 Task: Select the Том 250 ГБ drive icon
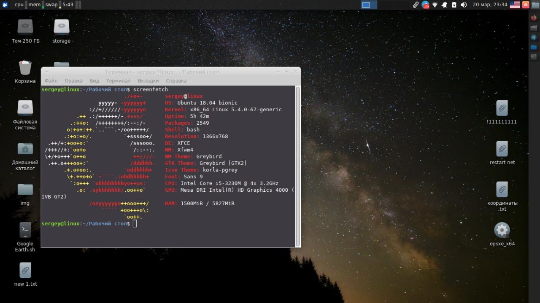coord(25,31)
